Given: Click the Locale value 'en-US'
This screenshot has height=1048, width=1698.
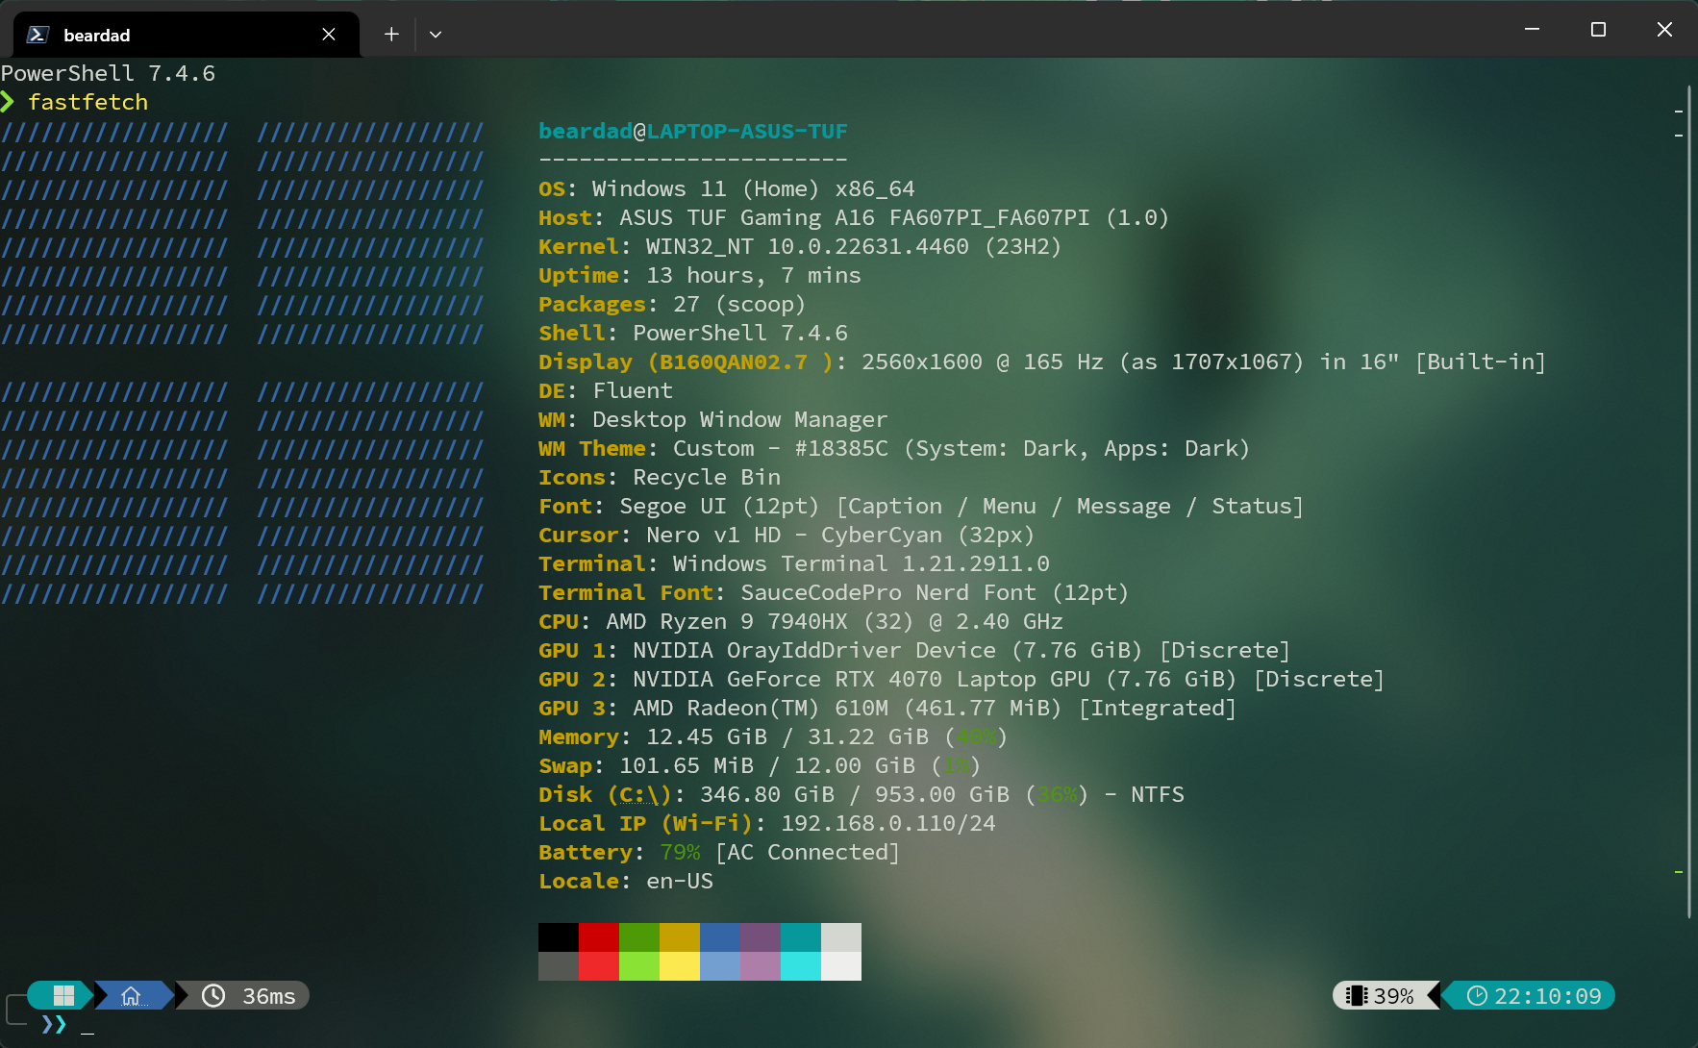Looking at the screenshot, I should [680, 881].
